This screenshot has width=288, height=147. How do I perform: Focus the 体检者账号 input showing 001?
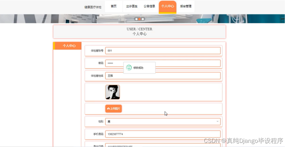tap(163, 51)
